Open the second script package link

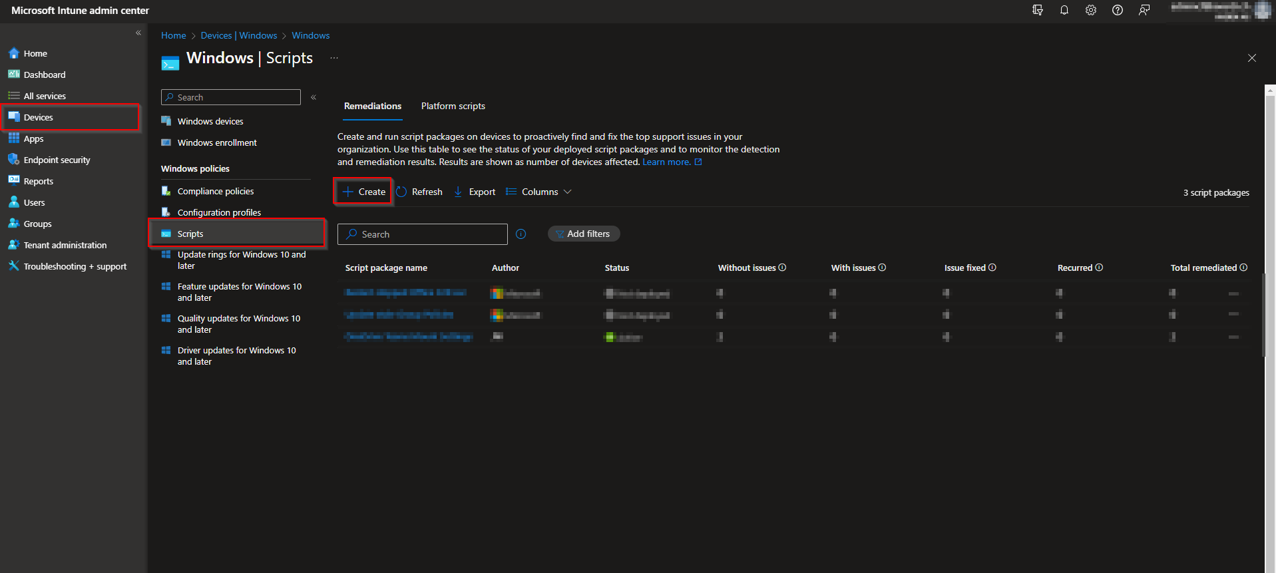(399, 315)
